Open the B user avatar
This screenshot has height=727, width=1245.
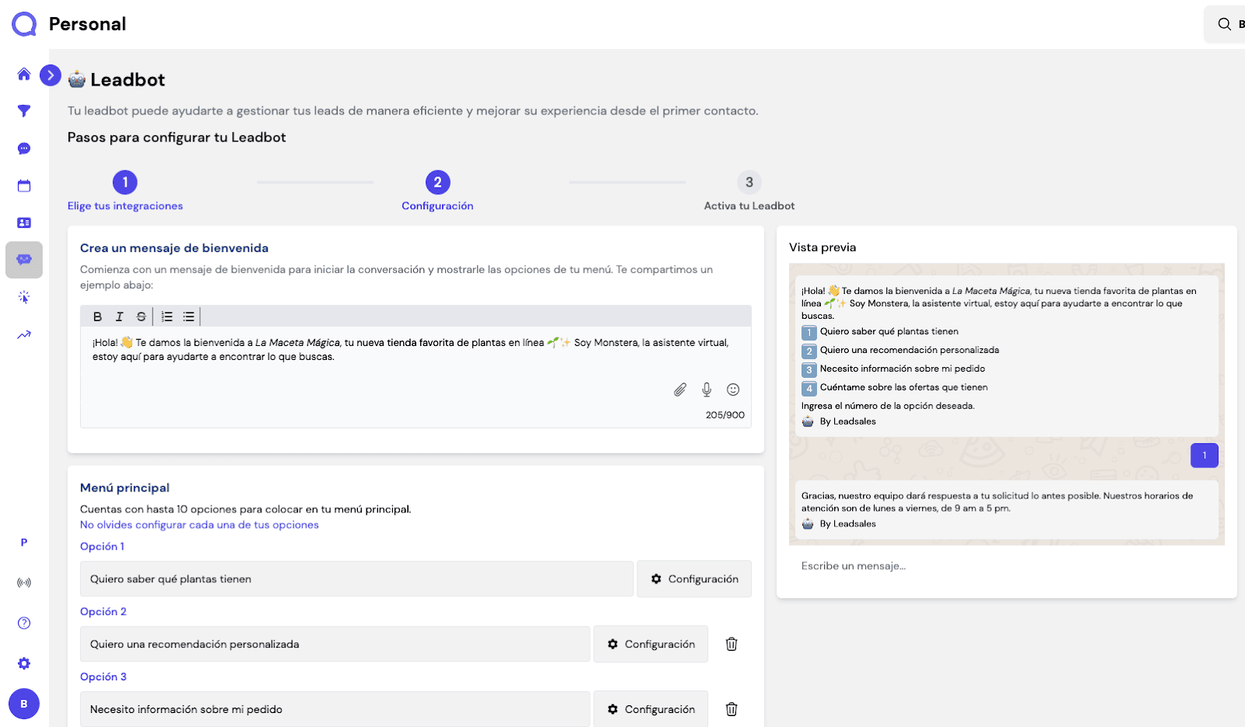coord(24,704)
